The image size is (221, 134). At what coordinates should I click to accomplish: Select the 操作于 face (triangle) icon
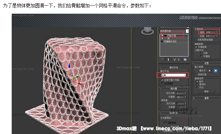(209, 70)
